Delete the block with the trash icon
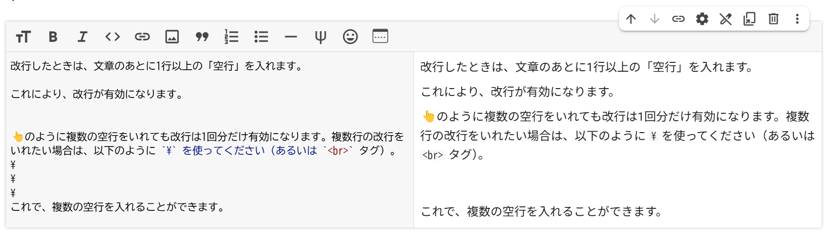The image size is (830, 239). [773, 19]
